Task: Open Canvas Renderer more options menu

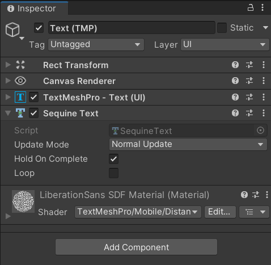Action: pos(264,81)
